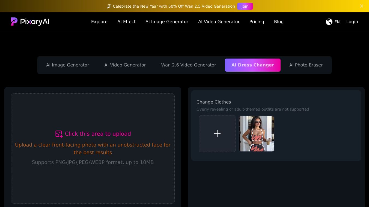
Task: Click the Login link
Action: click(x=352, y=22)
